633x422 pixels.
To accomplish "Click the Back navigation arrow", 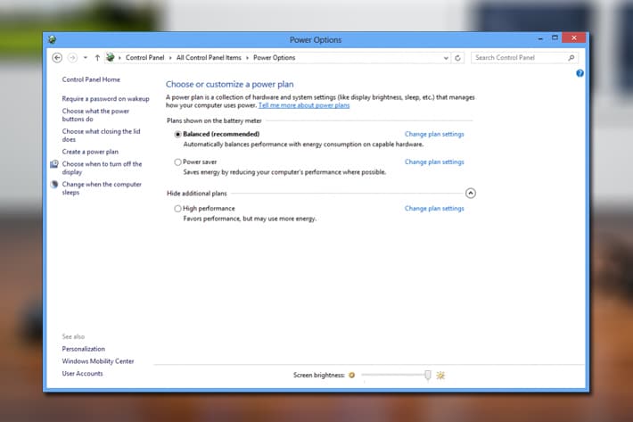I will tap(57, 58).
